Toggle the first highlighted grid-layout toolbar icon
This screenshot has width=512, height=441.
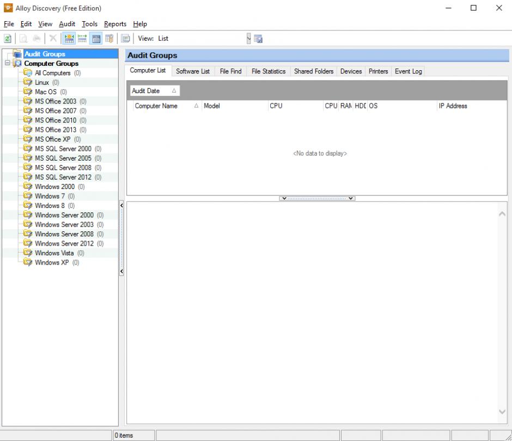point(69,39)
